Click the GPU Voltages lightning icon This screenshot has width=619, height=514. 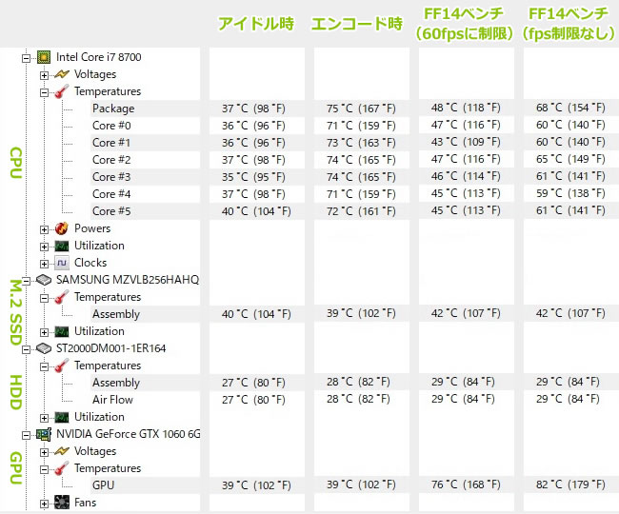point(62,451)
